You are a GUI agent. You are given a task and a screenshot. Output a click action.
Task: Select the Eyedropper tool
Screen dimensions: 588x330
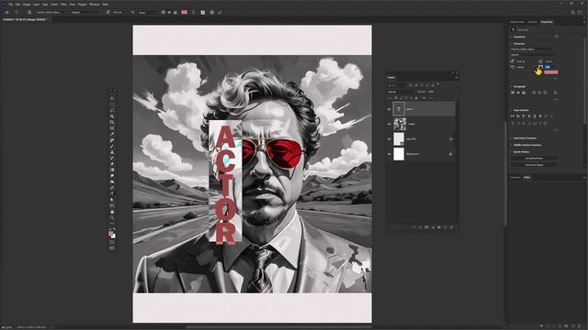tap(112, 135)
